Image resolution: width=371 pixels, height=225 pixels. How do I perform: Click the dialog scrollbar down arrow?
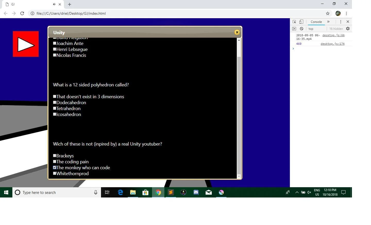tap(239, 176)
